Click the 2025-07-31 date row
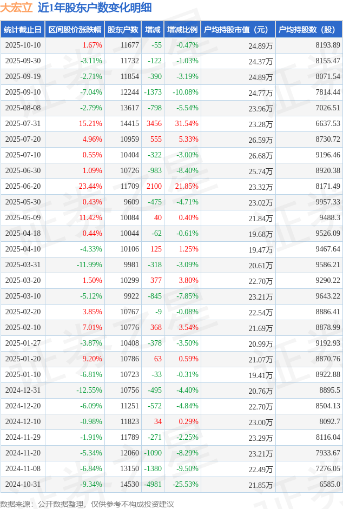Screen dimensions: 343x509 [x=23, y=124]
